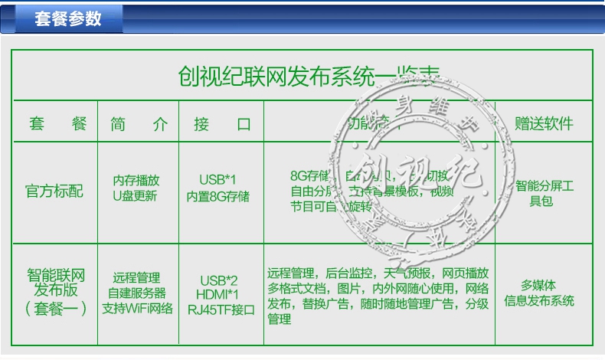Click the 自建服务器 text

tap(136, 294)
